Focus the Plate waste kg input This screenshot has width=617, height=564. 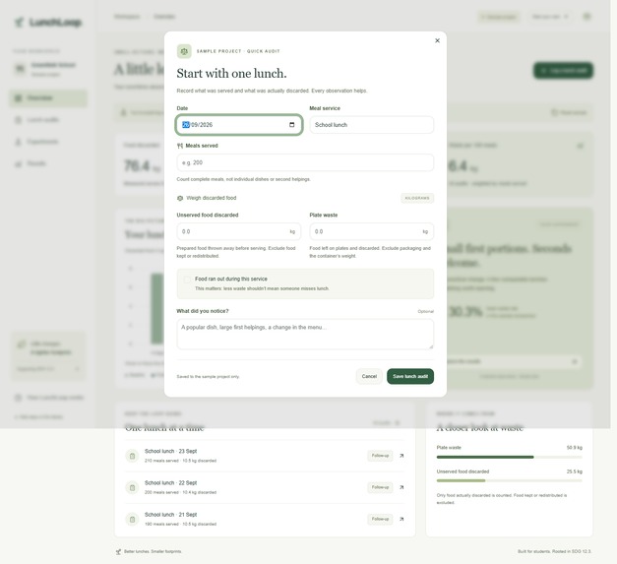click(x=371, y=231)
